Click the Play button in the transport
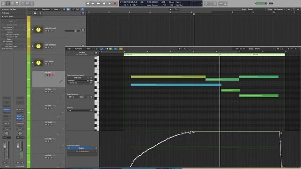 [x=110, y=3]
